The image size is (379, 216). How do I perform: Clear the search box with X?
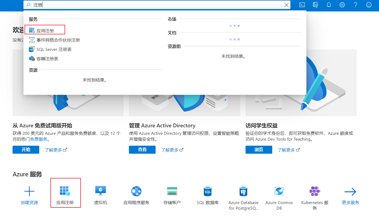click(x=286, y=5)
